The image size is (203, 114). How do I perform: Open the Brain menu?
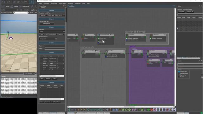(40, 3)
